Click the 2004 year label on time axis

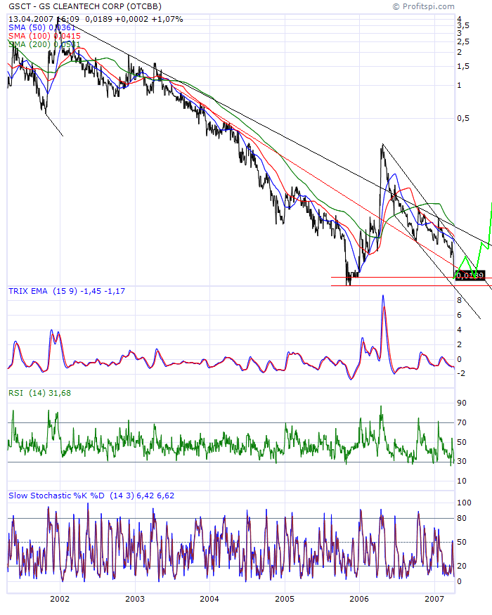(x=209, y=599)
